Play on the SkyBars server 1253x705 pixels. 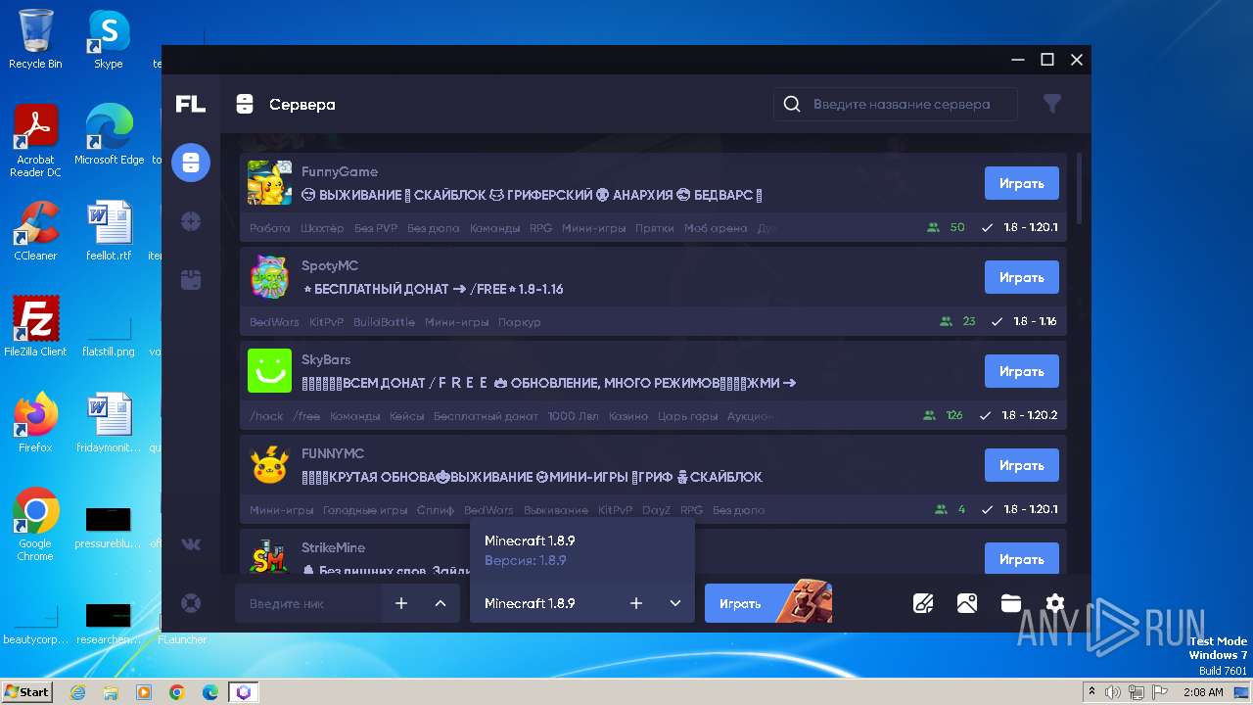tap(1022, 371)
